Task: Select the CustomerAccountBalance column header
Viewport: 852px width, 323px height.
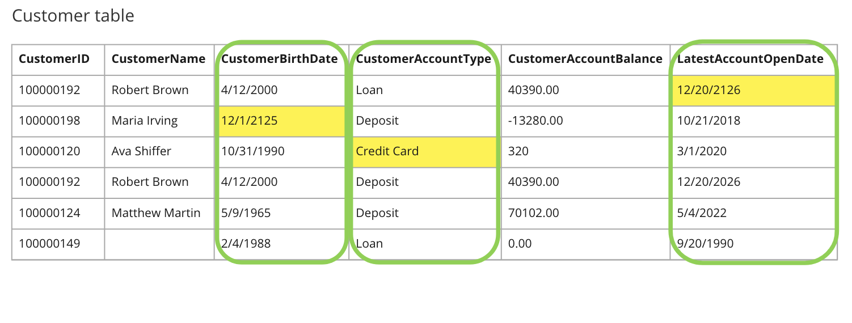Action: point(585,59)
